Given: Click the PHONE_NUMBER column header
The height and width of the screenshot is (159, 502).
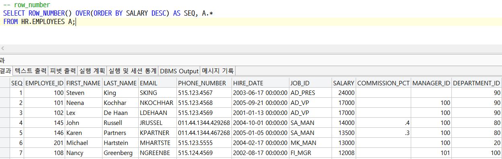Looking at the screenshot, I should [204, 83].
